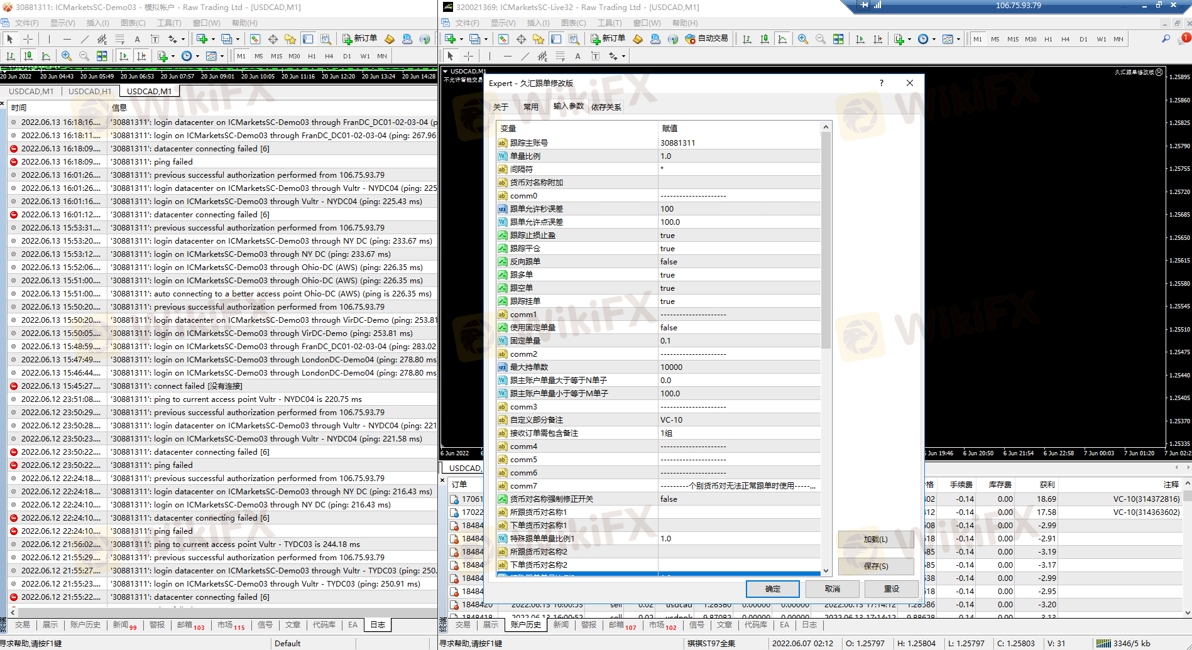Open signals icon in right window toolbar
The image size is (1192, 650).
tap(673, 39)
